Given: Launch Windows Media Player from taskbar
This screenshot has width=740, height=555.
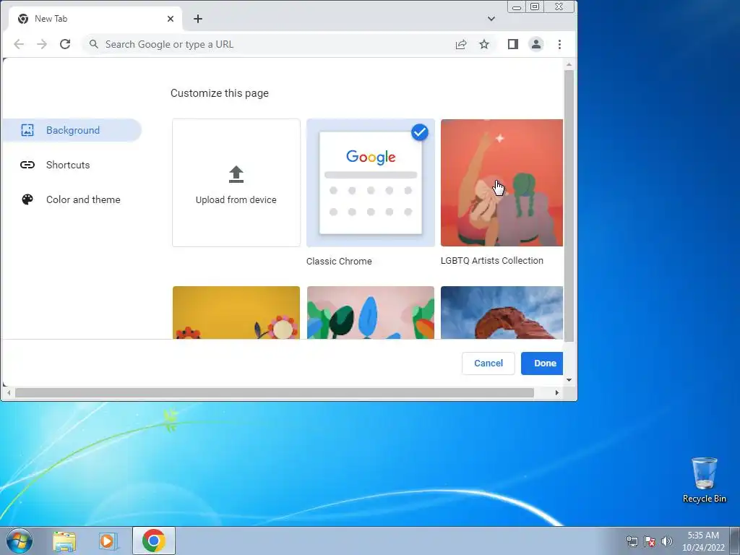Looking at the screenshot, I should click(x=108, y=541).
